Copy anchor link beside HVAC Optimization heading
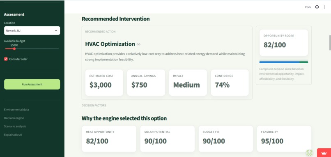Image resolution: width=331 pixels, height=157 pixels. click(x=138, y=44)
